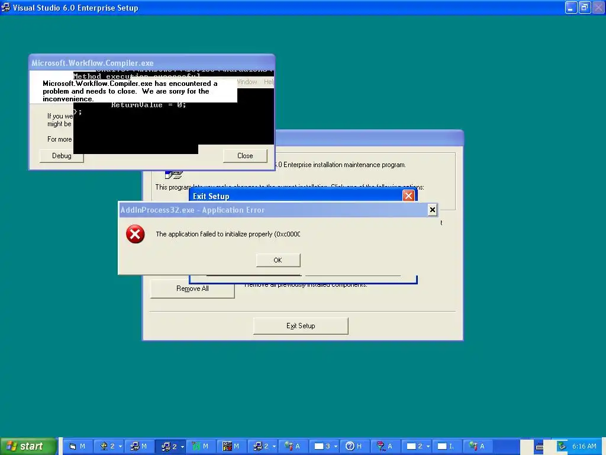
Task: Open the faded Window menu behind the console
Action: pyautogui.click(x=247, y=82)
